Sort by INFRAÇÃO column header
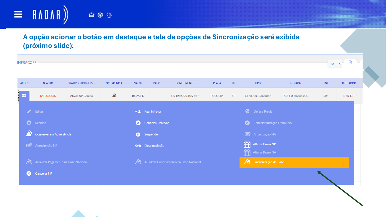Viewport: 386px width, 217px height. [296, 83]
